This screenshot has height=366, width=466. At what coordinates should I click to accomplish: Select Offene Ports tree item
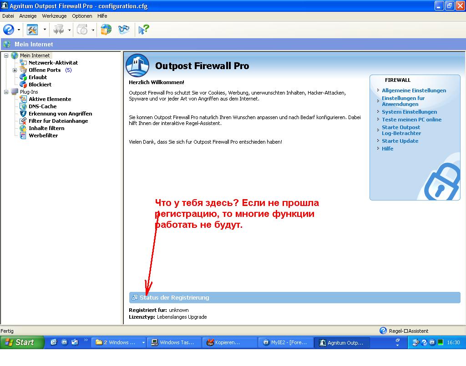pos(45,70)
